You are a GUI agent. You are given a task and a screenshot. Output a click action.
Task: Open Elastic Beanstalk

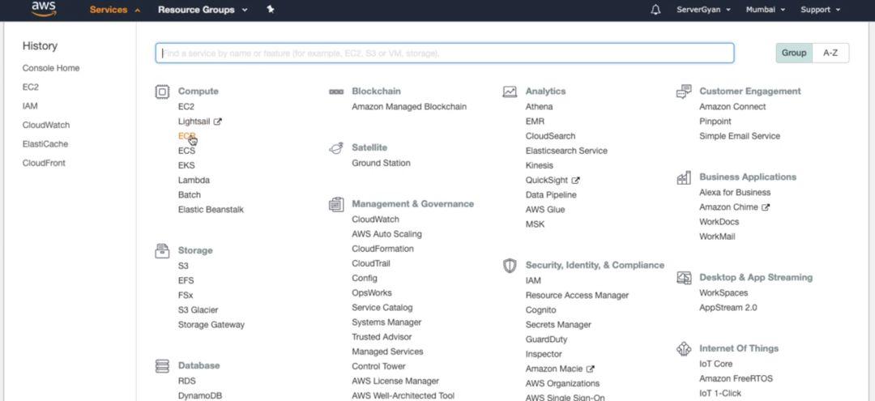pos(211,210)
